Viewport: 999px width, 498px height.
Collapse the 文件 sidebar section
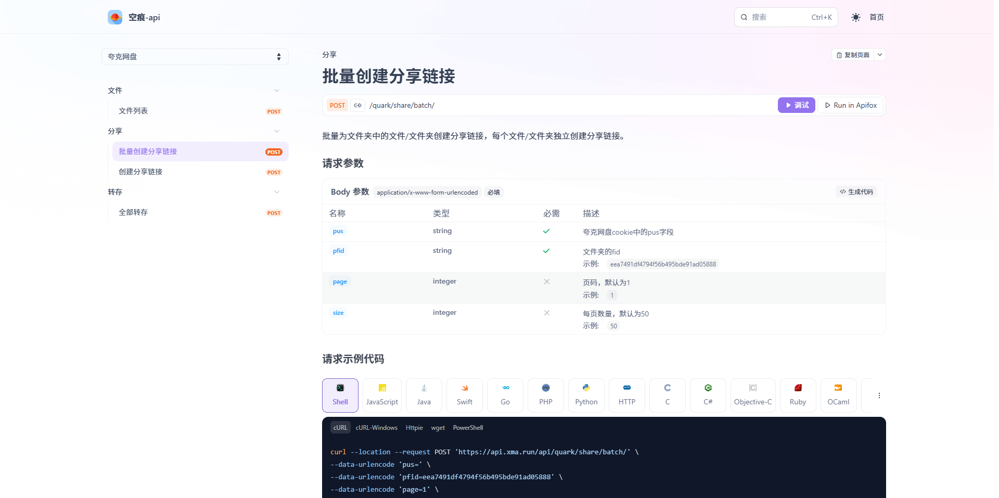276,90
